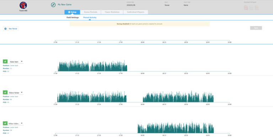
Task: Click Eldora Harber's Position center back text
Action: tap(10, 96)
